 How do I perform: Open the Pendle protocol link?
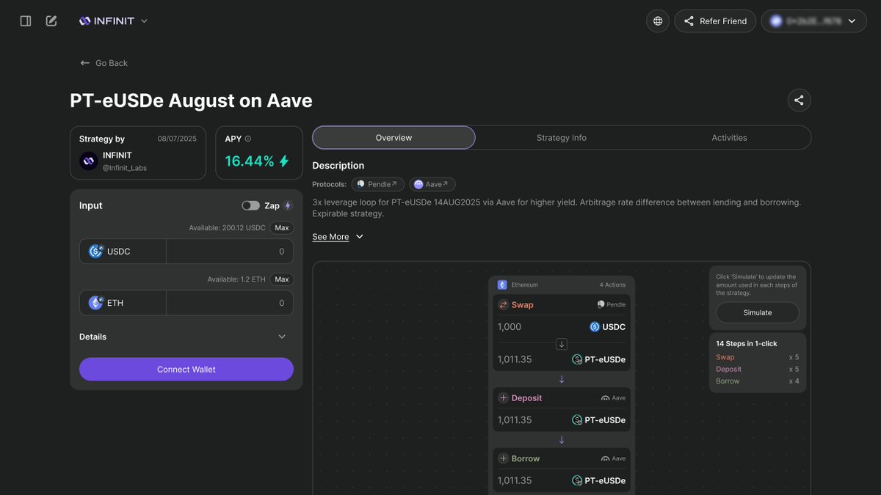tap(379, 185)
